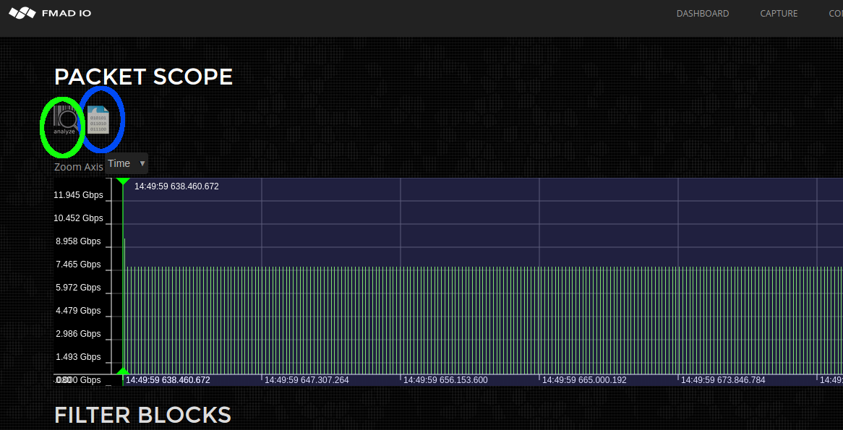This screenshot has height=430, width=843.
Task: Switch to the CAPTURE section
Action: [779, 13]
